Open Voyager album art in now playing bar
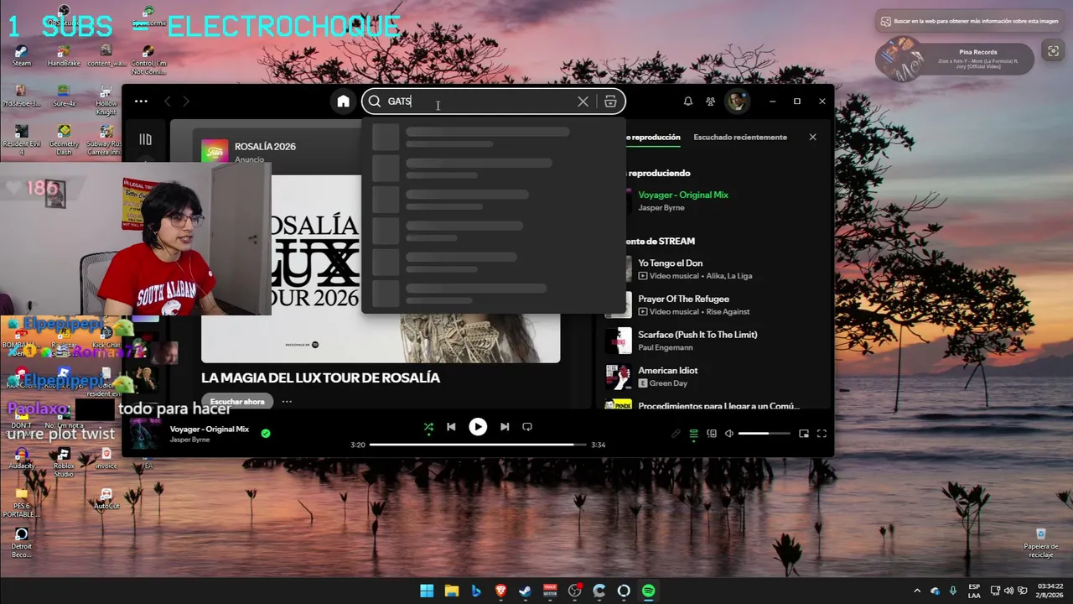 point(144,434)
